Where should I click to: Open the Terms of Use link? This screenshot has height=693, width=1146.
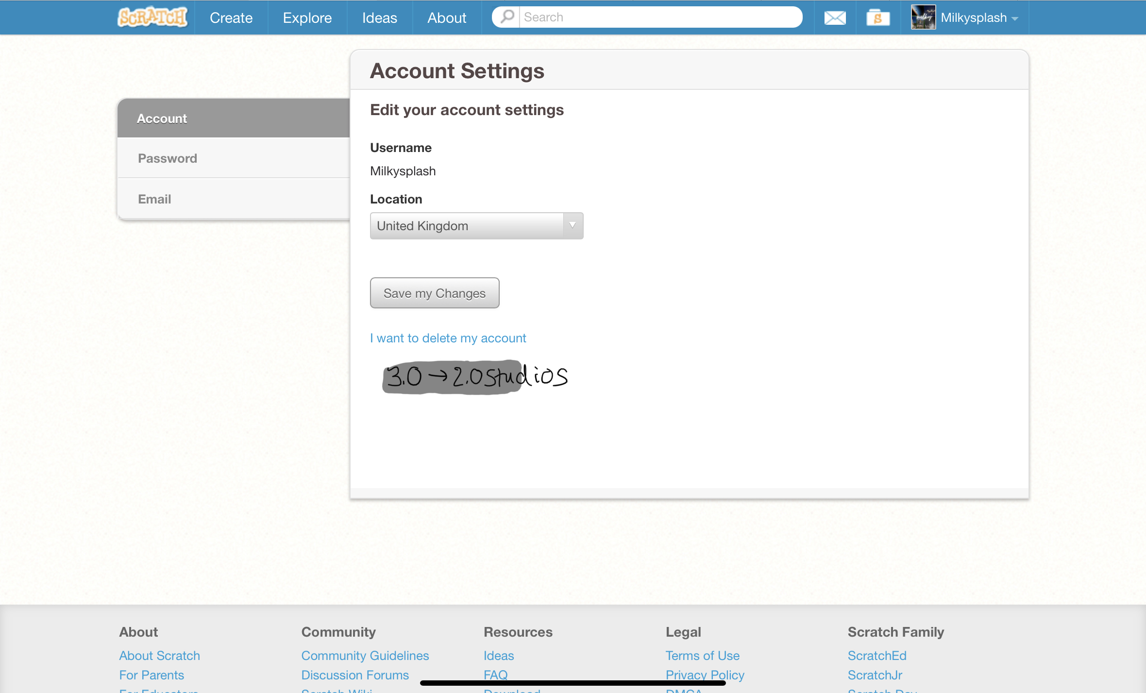702,656
